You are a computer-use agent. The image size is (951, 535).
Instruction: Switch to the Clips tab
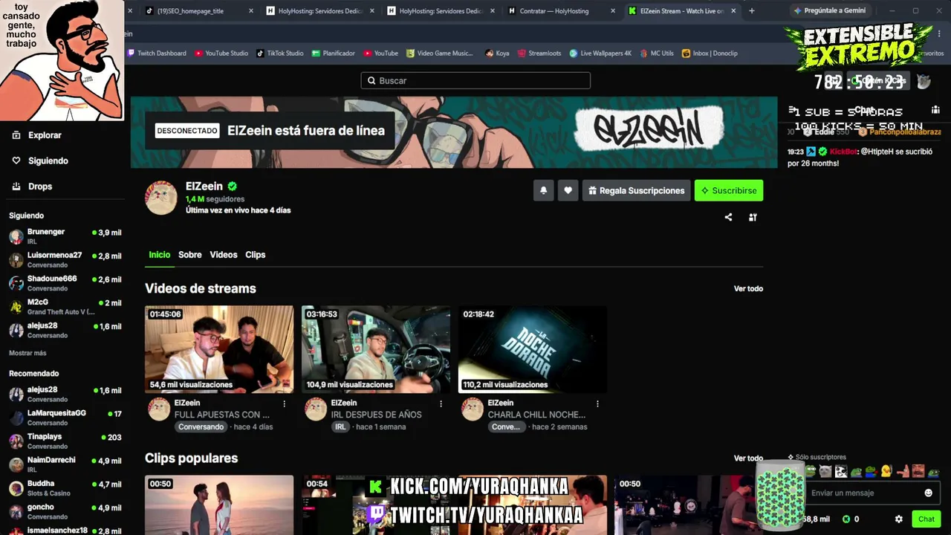coord(255,255)
